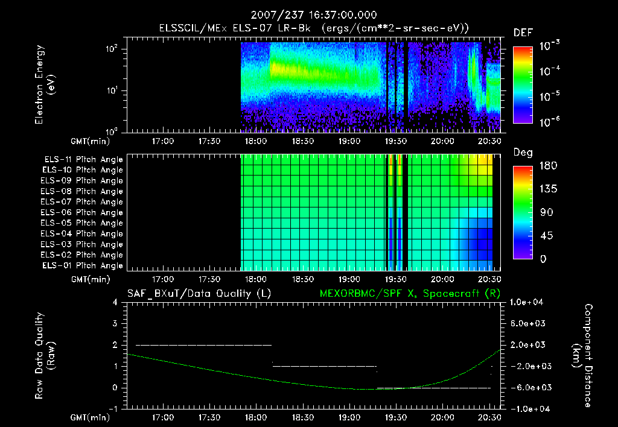Click 19:30 tick under the data quality plot
Screen dimensions: 618x427
[396, 417]
